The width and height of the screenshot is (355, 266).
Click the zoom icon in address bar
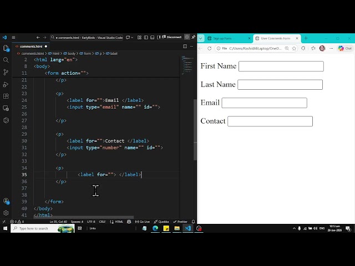287,48
